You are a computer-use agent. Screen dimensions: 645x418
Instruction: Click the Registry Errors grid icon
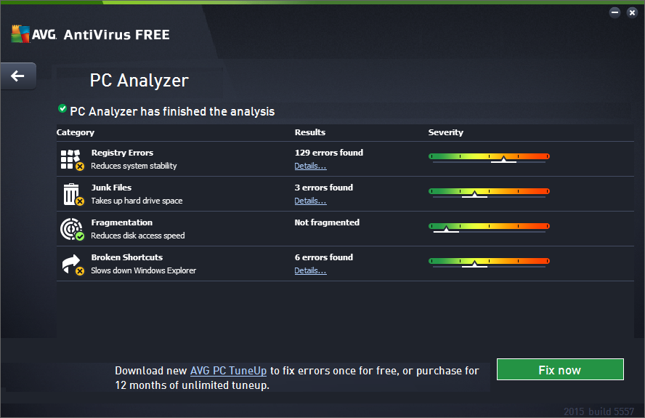tap(71, 159)
